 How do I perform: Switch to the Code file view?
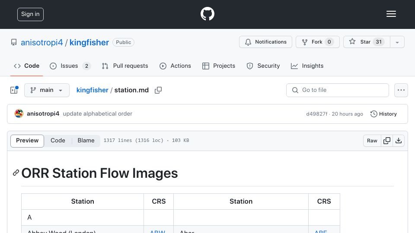point(58,141)
